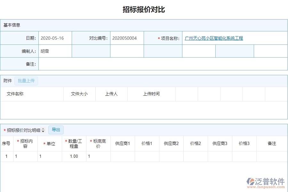Click the 日期 field showing 2020-05-16
Screen dimensions: 288x192
coord(55,38)
